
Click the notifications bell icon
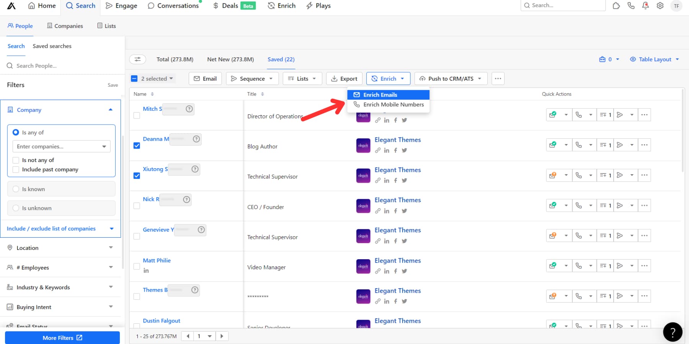click(645, 6)
